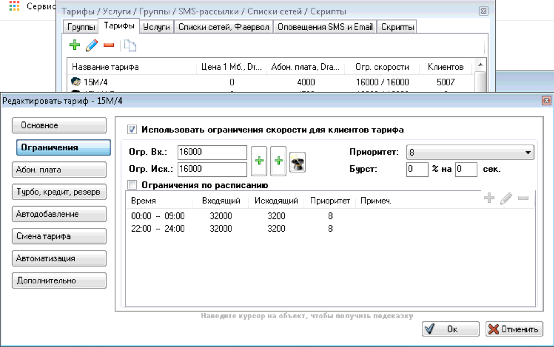Open the Автодобавление section
This screenshot has height=347, width=554.
pos(59,214)
